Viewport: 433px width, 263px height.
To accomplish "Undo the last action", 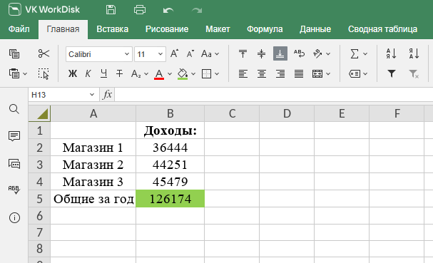I will [168, 10].
